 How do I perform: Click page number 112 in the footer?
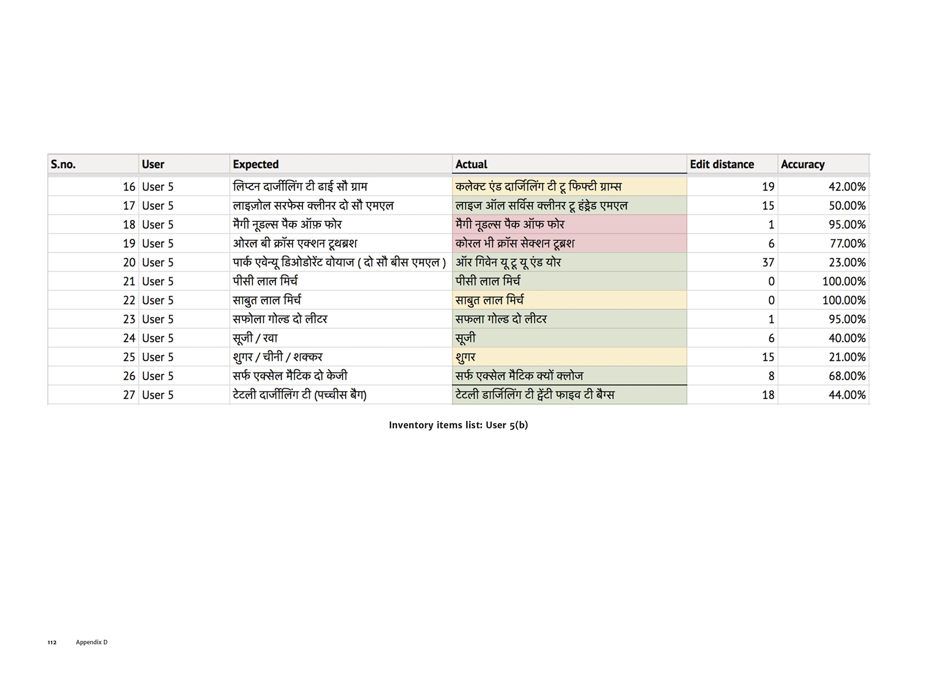click(x=52, y=642)
